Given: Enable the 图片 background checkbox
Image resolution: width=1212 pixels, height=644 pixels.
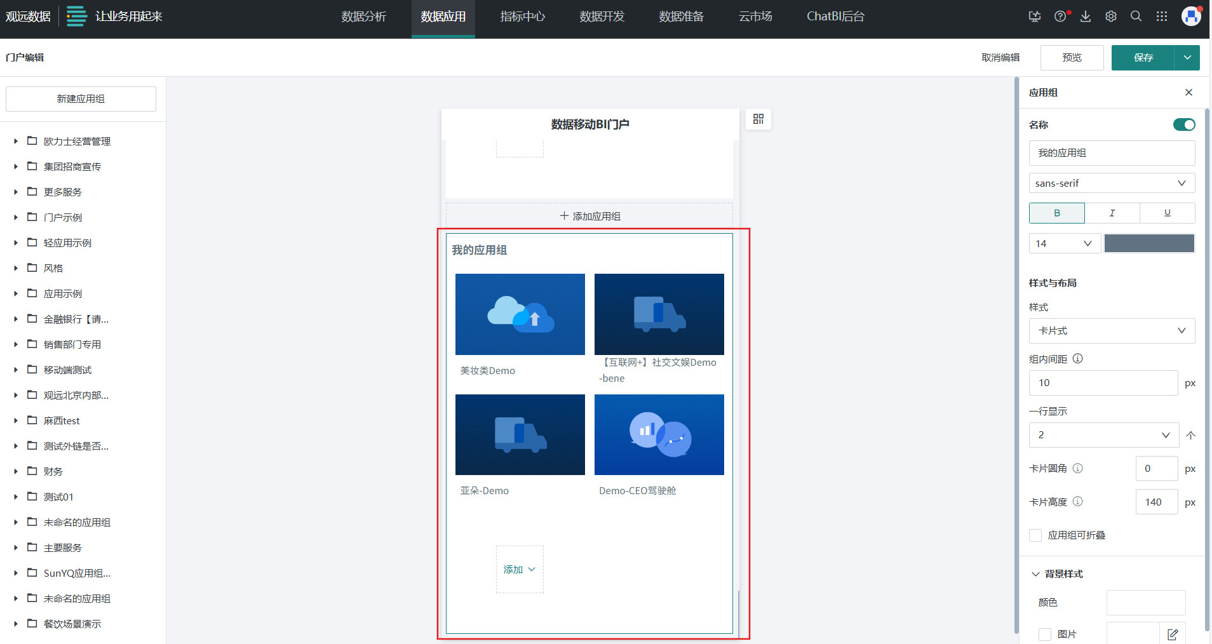Looking at the screenshot, I should (x=1045, y=634).
